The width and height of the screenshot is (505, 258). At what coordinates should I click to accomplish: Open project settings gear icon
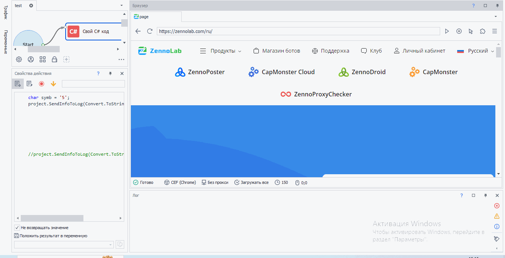click(x=19, y=59)
